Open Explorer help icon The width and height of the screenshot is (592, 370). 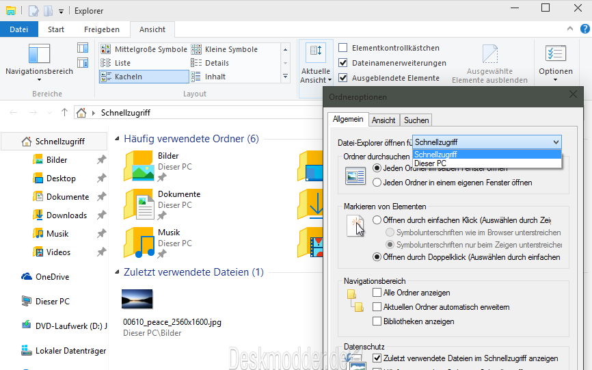point(585,29)
